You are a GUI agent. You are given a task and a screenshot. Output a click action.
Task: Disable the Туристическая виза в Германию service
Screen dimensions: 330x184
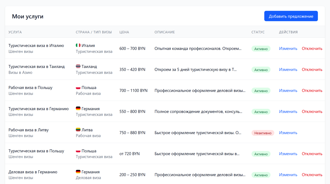[x=312, y=112]
